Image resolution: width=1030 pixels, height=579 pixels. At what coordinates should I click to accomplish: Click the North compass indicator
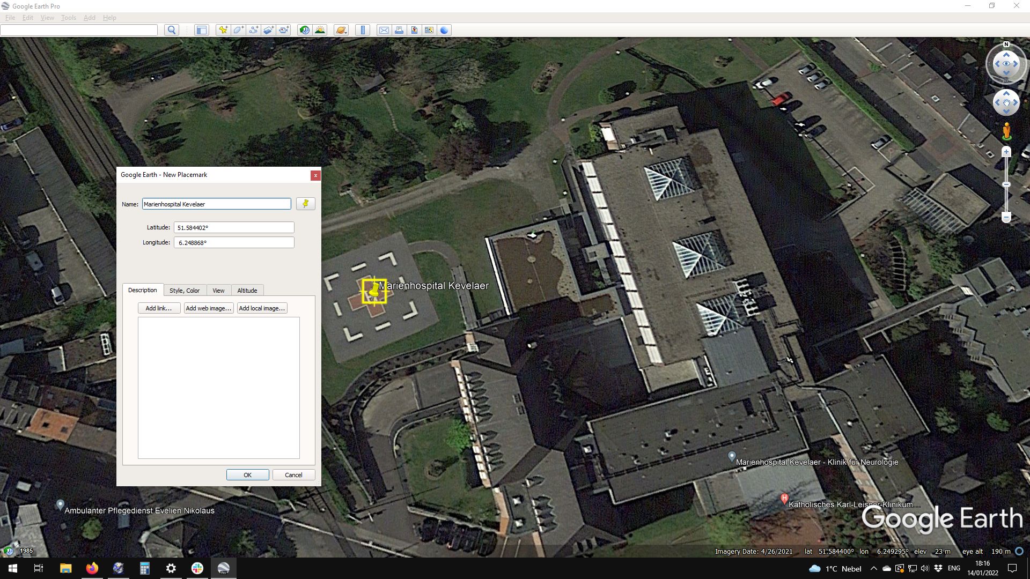[x=1006, y=44]
